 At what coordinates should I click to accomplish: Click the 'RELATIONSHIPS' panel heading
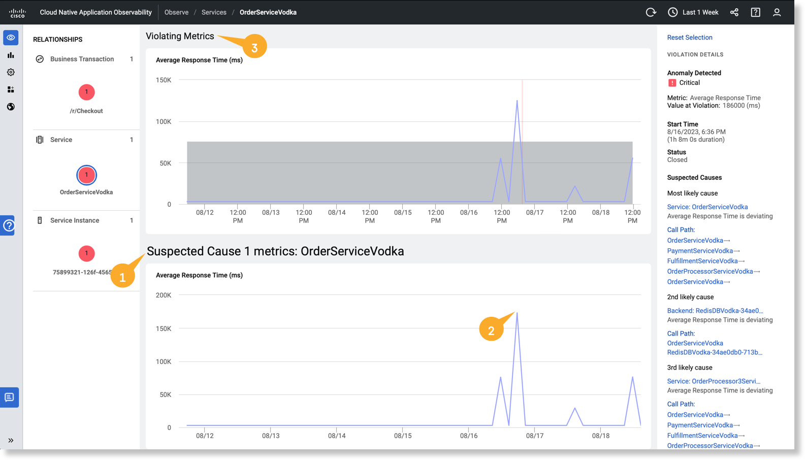click(57, 39)
